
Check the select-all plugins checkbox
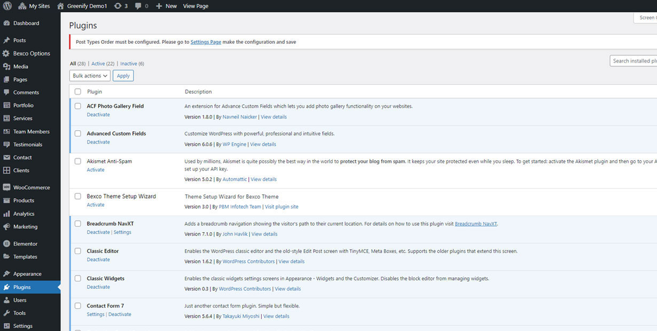(x=78, y=92)
